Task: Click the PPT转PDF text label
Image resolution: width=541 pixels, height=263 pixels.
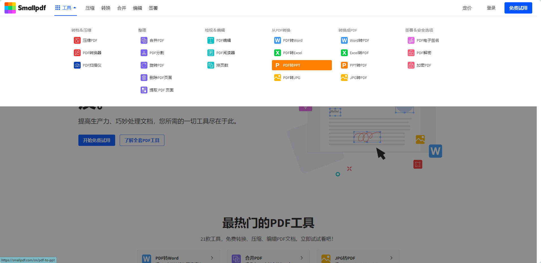Action: [358, 65]
